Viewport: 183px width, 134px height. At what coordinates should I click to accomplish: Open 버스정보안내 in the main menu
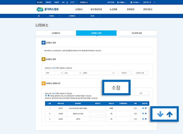[x=96, y=9]
